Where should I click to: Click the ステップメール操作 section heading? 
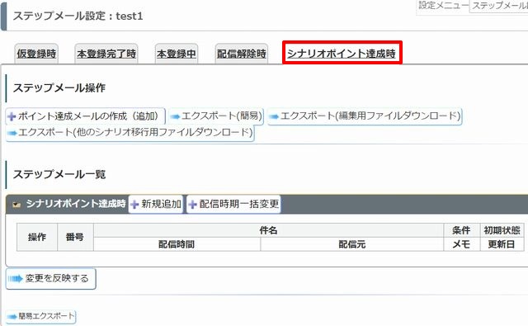point(59,88)
